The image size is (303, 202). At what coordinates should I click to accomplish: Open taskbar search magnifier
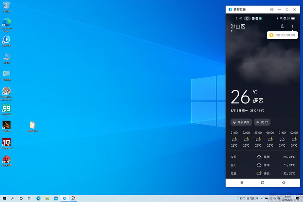13,198
